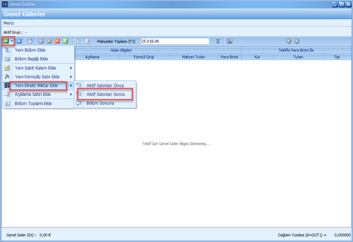
Task: Click the left arrow navigation button
Action: (289, 41)
